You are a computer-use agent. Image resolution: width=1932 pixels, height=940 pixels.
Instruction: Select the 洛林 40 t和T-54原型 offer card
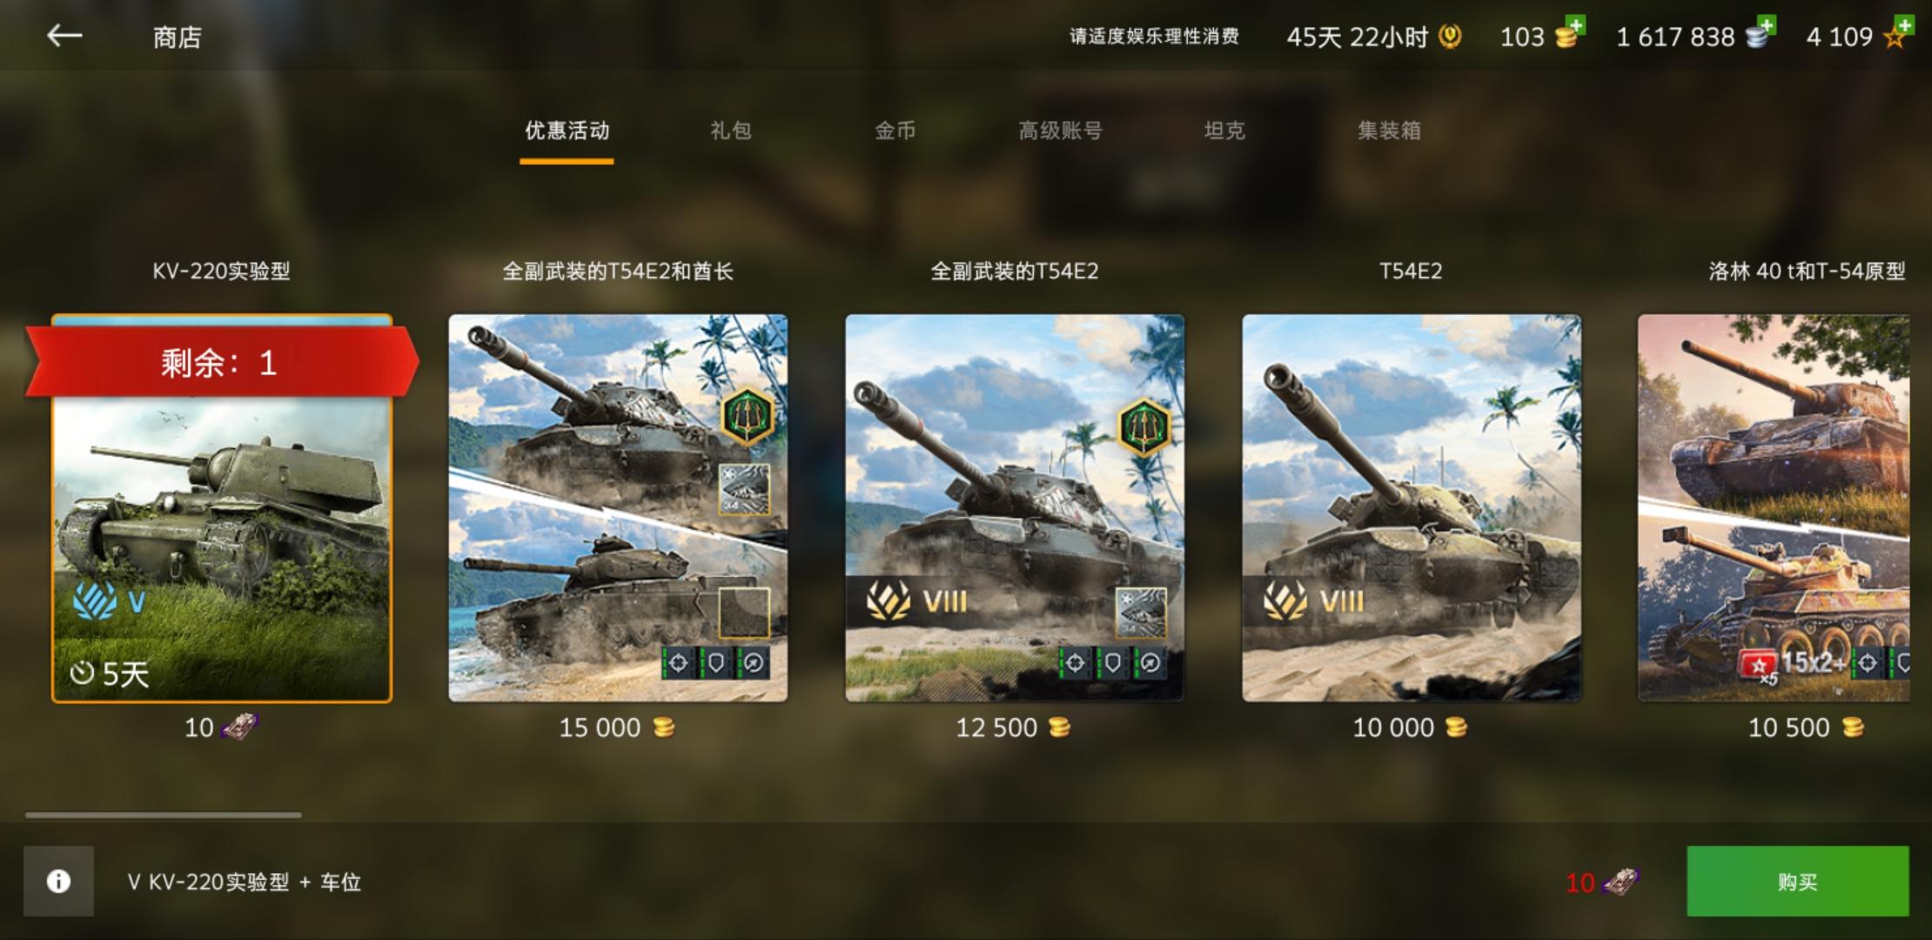(1774, 508)
